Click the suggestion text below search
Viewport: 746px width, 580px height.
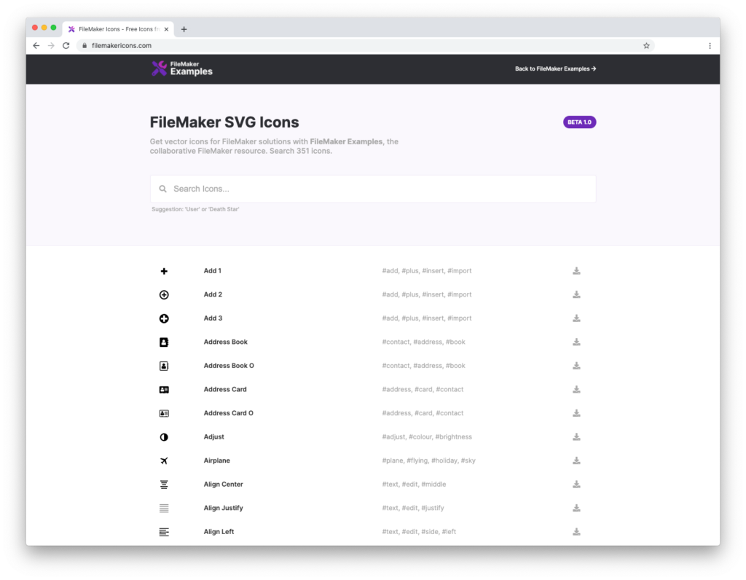[195, 209]
